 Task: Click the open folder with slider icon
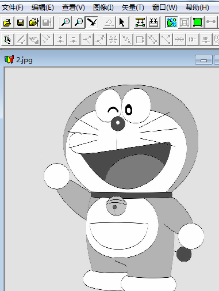click(34, 22)
